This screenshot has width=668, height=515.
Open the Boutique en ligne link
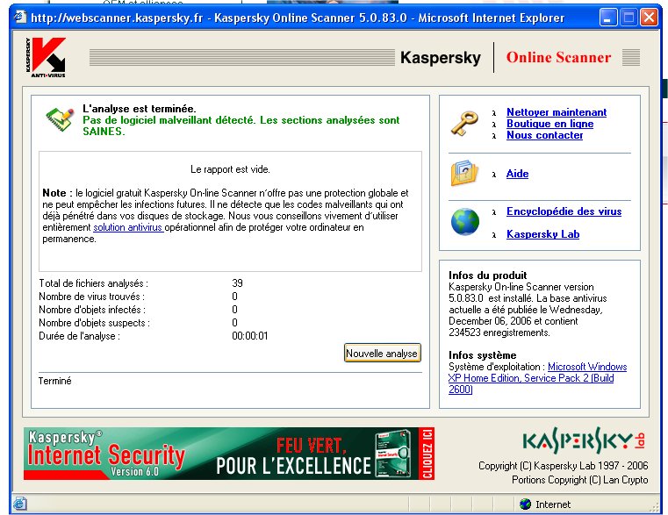coord(549,124)
